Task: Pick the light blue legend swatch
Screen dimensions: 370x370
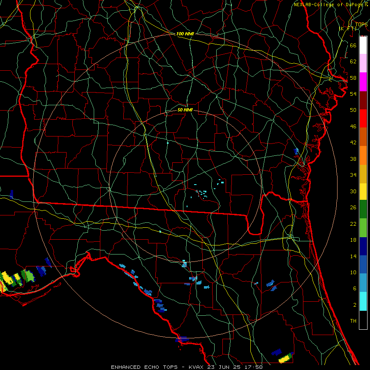Action: coord(363,283)
